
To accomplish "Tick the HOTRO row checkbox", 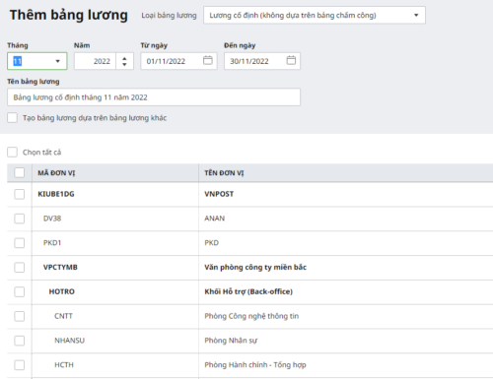I will tap(20, 291).
